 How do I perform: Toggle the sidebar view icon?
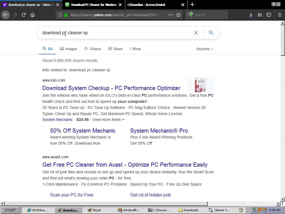pos(269,15)
